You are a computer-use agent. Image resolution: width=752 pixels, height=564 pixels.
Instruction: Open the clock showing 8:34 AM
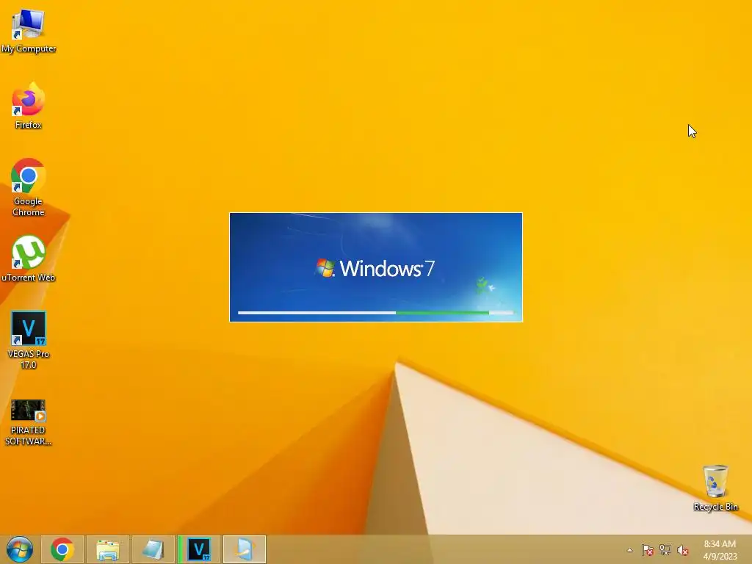pos(720,544)
